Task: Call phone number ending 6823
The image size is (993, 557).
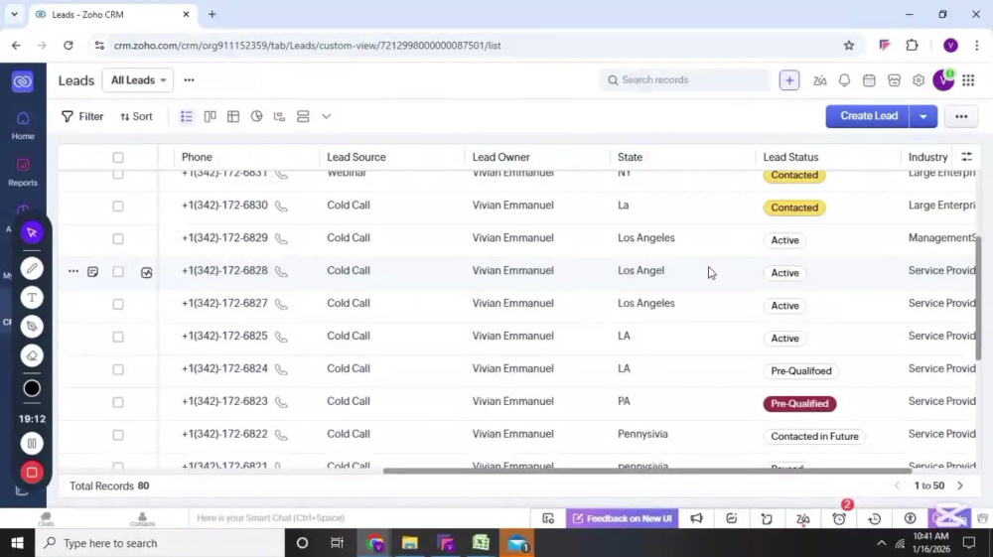Action: (281, 402)
